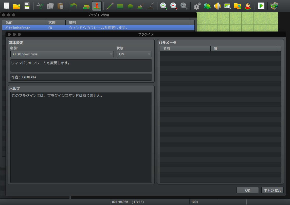290x205 pixels.
Task: Open the Database with the gear icon
Action: point(197,6)
